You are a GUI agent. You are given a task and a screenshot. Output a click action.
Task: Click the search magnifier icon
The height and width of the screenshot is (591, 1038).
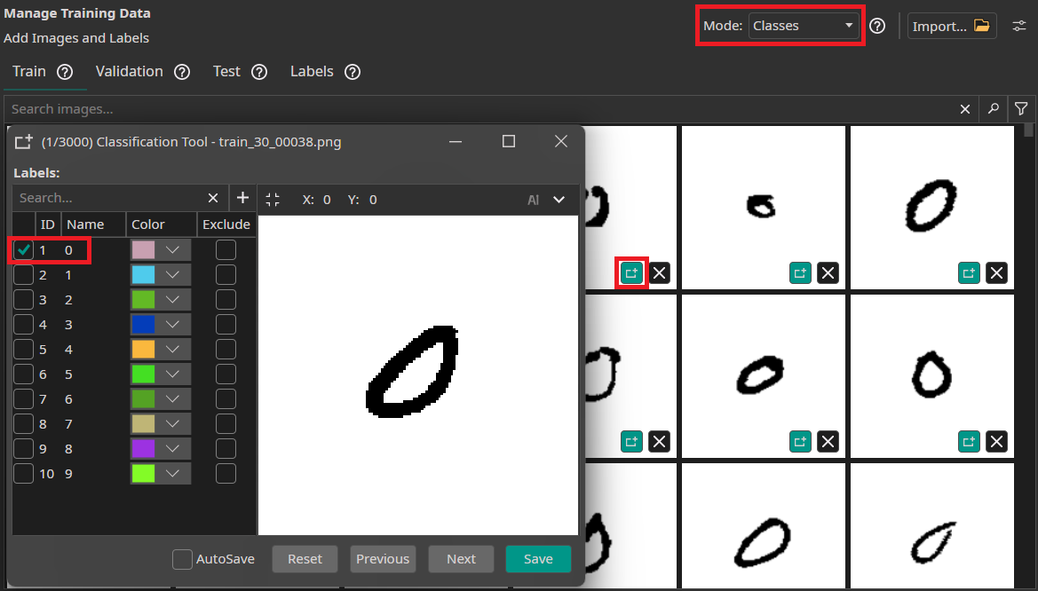pyautogui.click(x=993, y=108)
